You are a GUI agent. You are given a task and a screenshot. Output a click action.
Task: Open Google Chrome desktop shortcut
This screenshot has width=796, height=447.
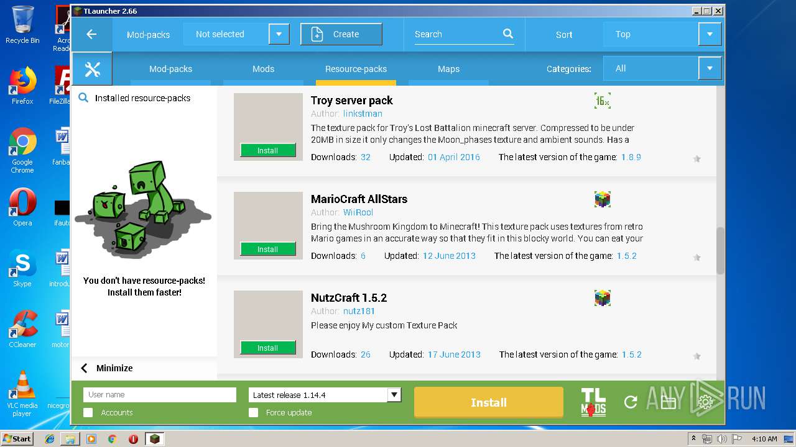[22, 150]
